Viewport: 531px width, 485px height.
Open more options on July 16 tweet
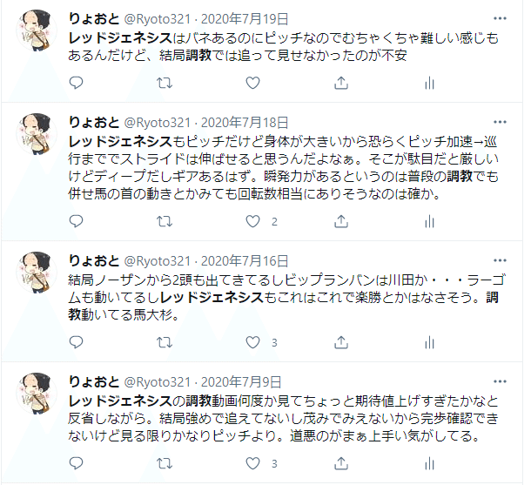[x=500, y=260]
